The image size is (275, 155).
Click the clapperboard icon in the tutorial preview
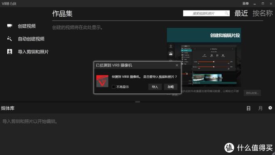click(x=171, y=53)
